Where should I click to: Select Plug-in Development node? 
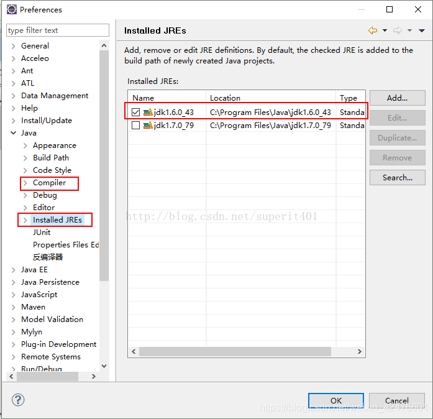pyautogui.click(x=59, y=344)
